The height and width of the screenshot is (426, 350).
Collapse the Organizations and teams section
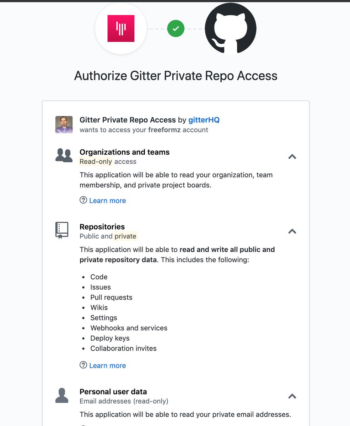292,157
